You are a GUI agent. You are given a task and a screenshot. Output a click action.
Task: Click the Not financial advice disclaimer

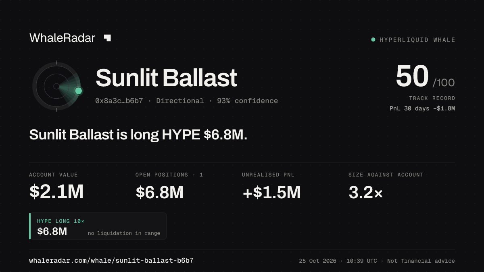[421, 261]
